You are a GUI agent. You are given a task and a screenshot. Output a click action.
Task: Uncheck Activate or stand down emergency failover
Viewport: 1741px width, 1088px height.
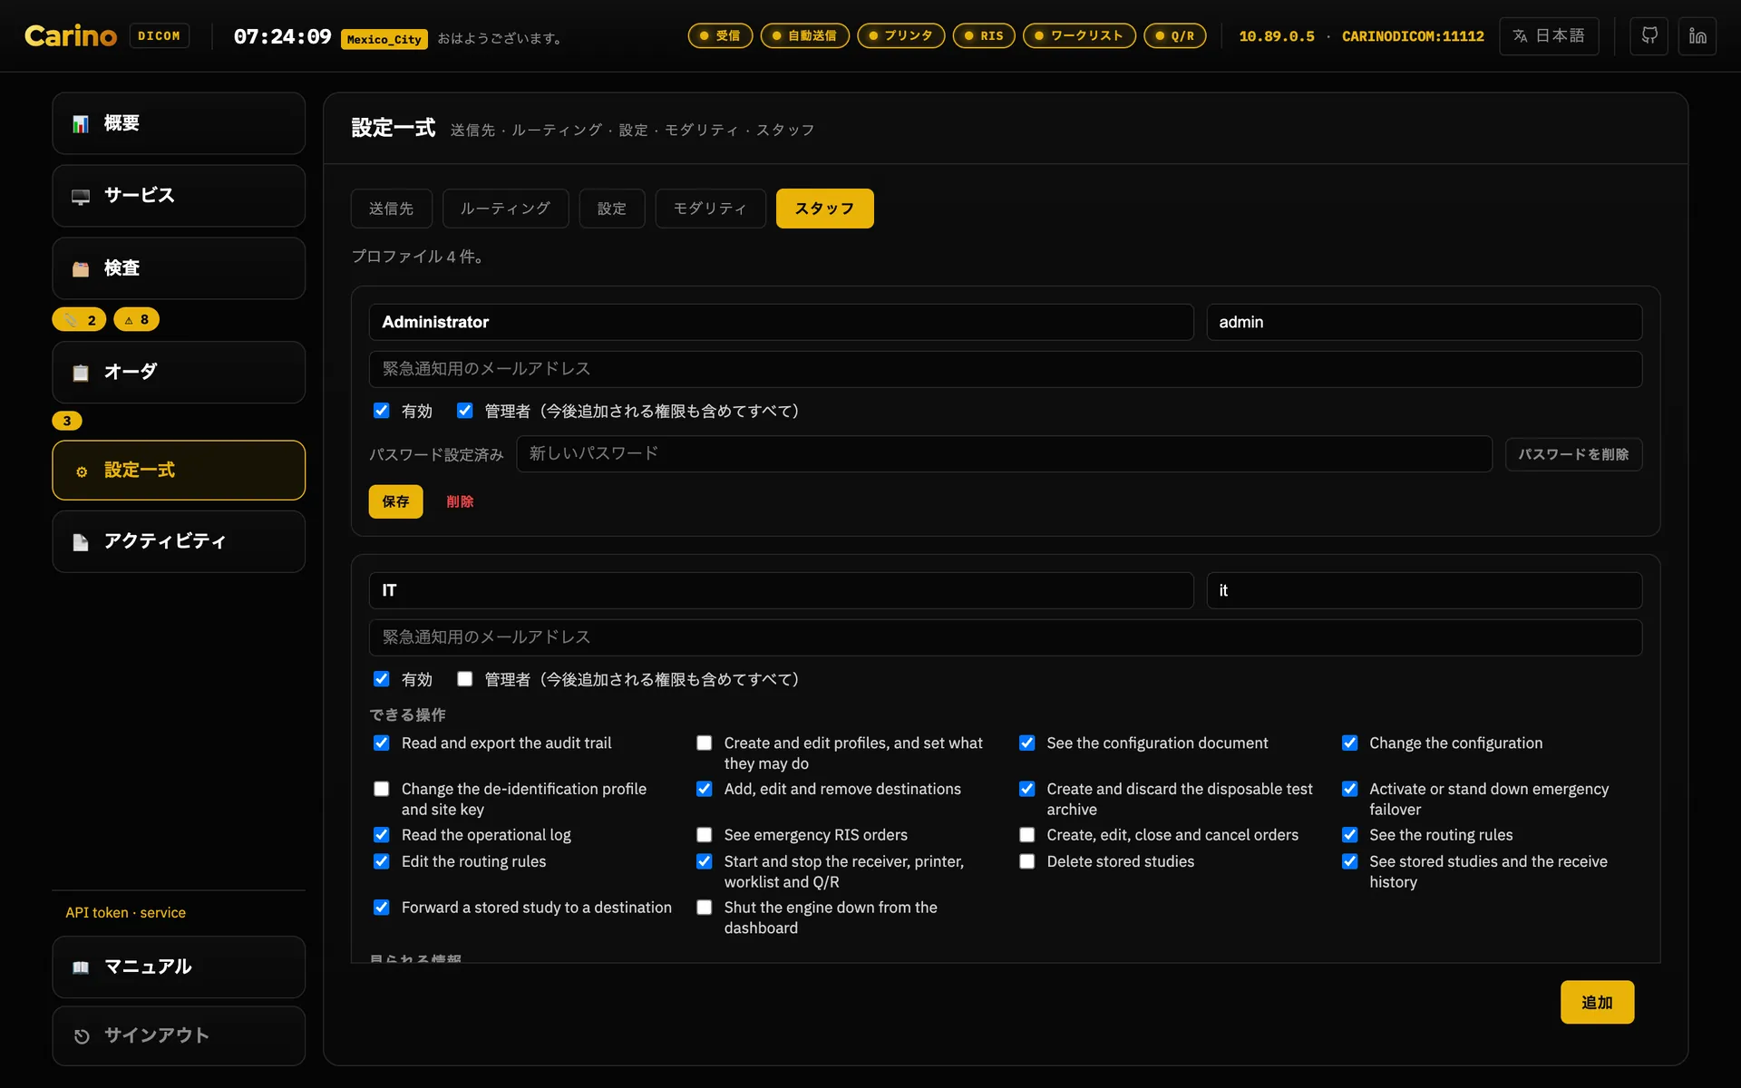point(1350,789)
